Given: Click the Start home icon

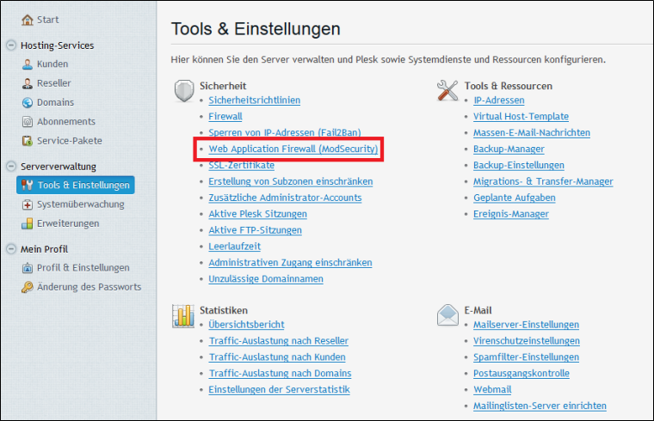Looking at the screenshot, I should coord(28,20).
